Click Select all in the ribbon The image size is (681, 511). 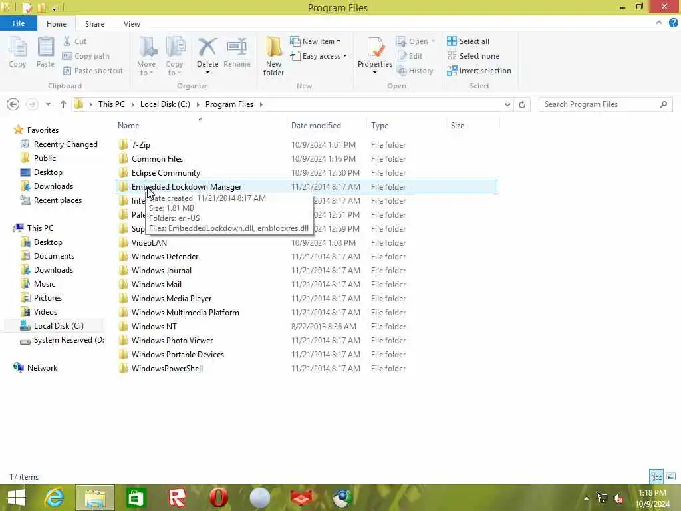click(468, 41)
